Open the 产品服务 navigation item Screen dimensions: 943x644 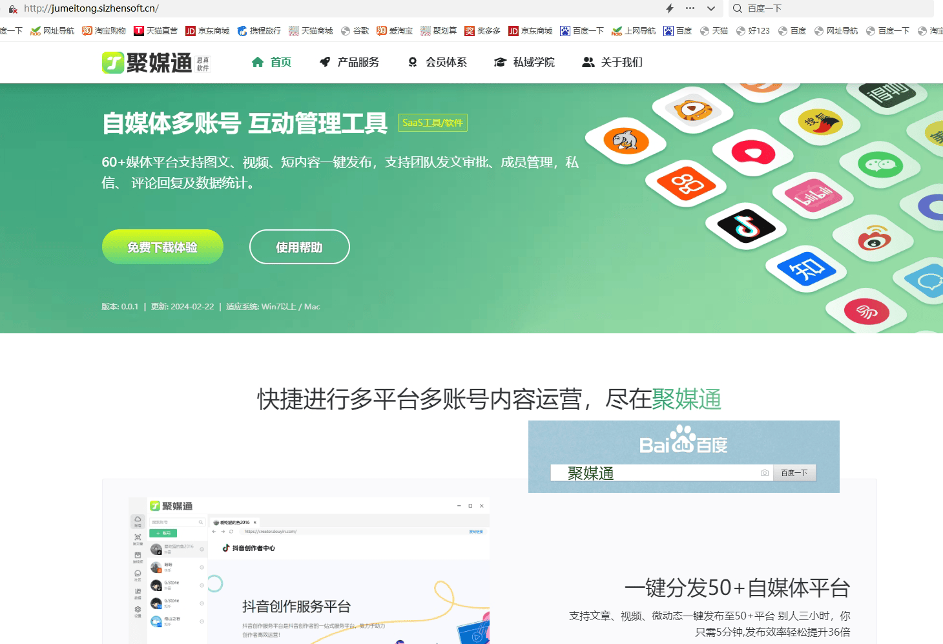coord(349,62)
